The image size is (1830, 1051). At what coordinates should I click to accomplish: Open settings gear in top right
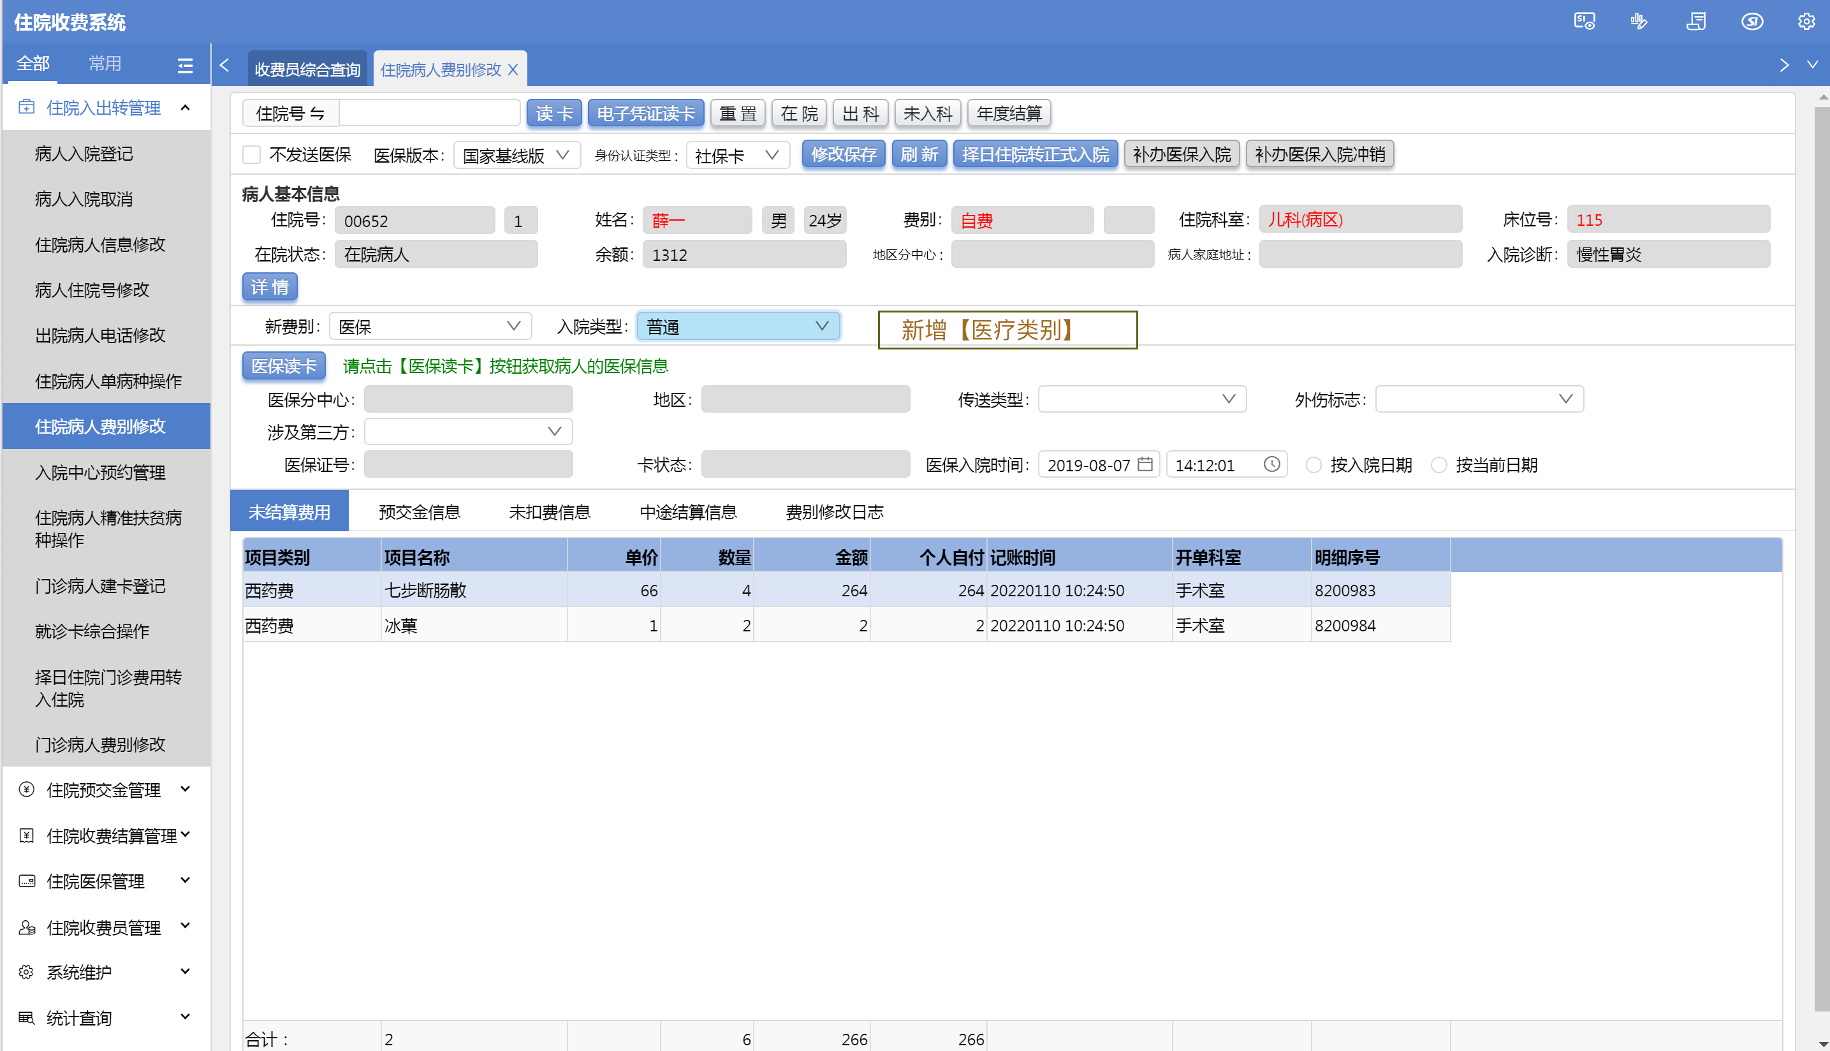click(1806, 21)
